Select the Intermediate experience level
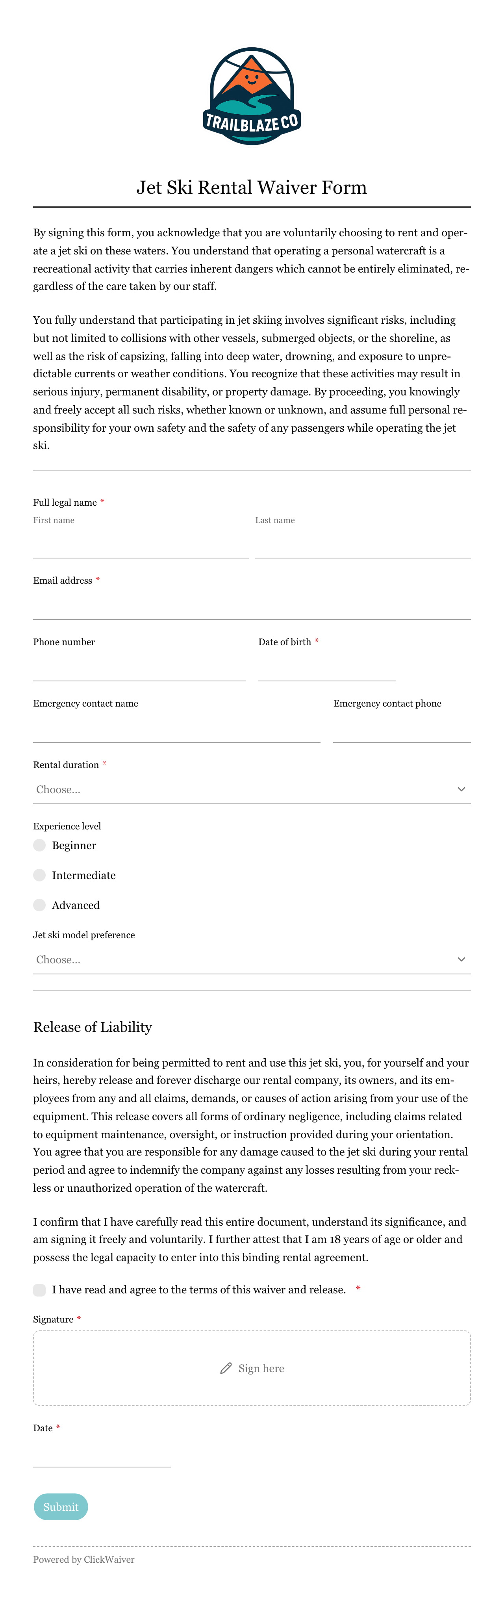 [40, 875]
